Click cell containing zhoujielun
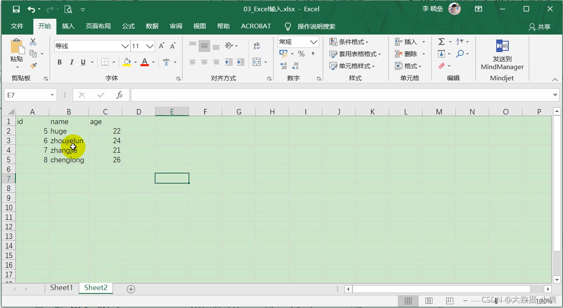The height and width of the screenshot is (308, 563). pos(69,141)
